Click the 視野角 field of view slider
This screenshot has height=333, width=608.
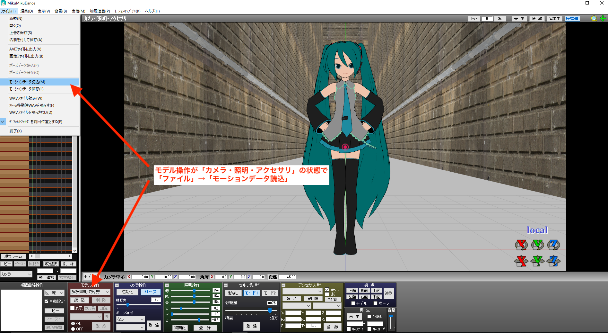point(138,305)
